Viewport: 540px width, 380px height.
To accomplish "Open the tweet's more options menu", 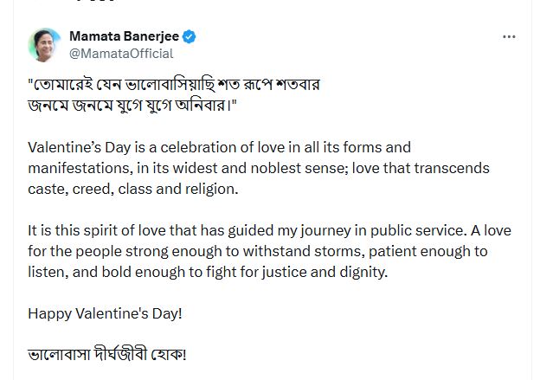I will (x=509, y=37).
